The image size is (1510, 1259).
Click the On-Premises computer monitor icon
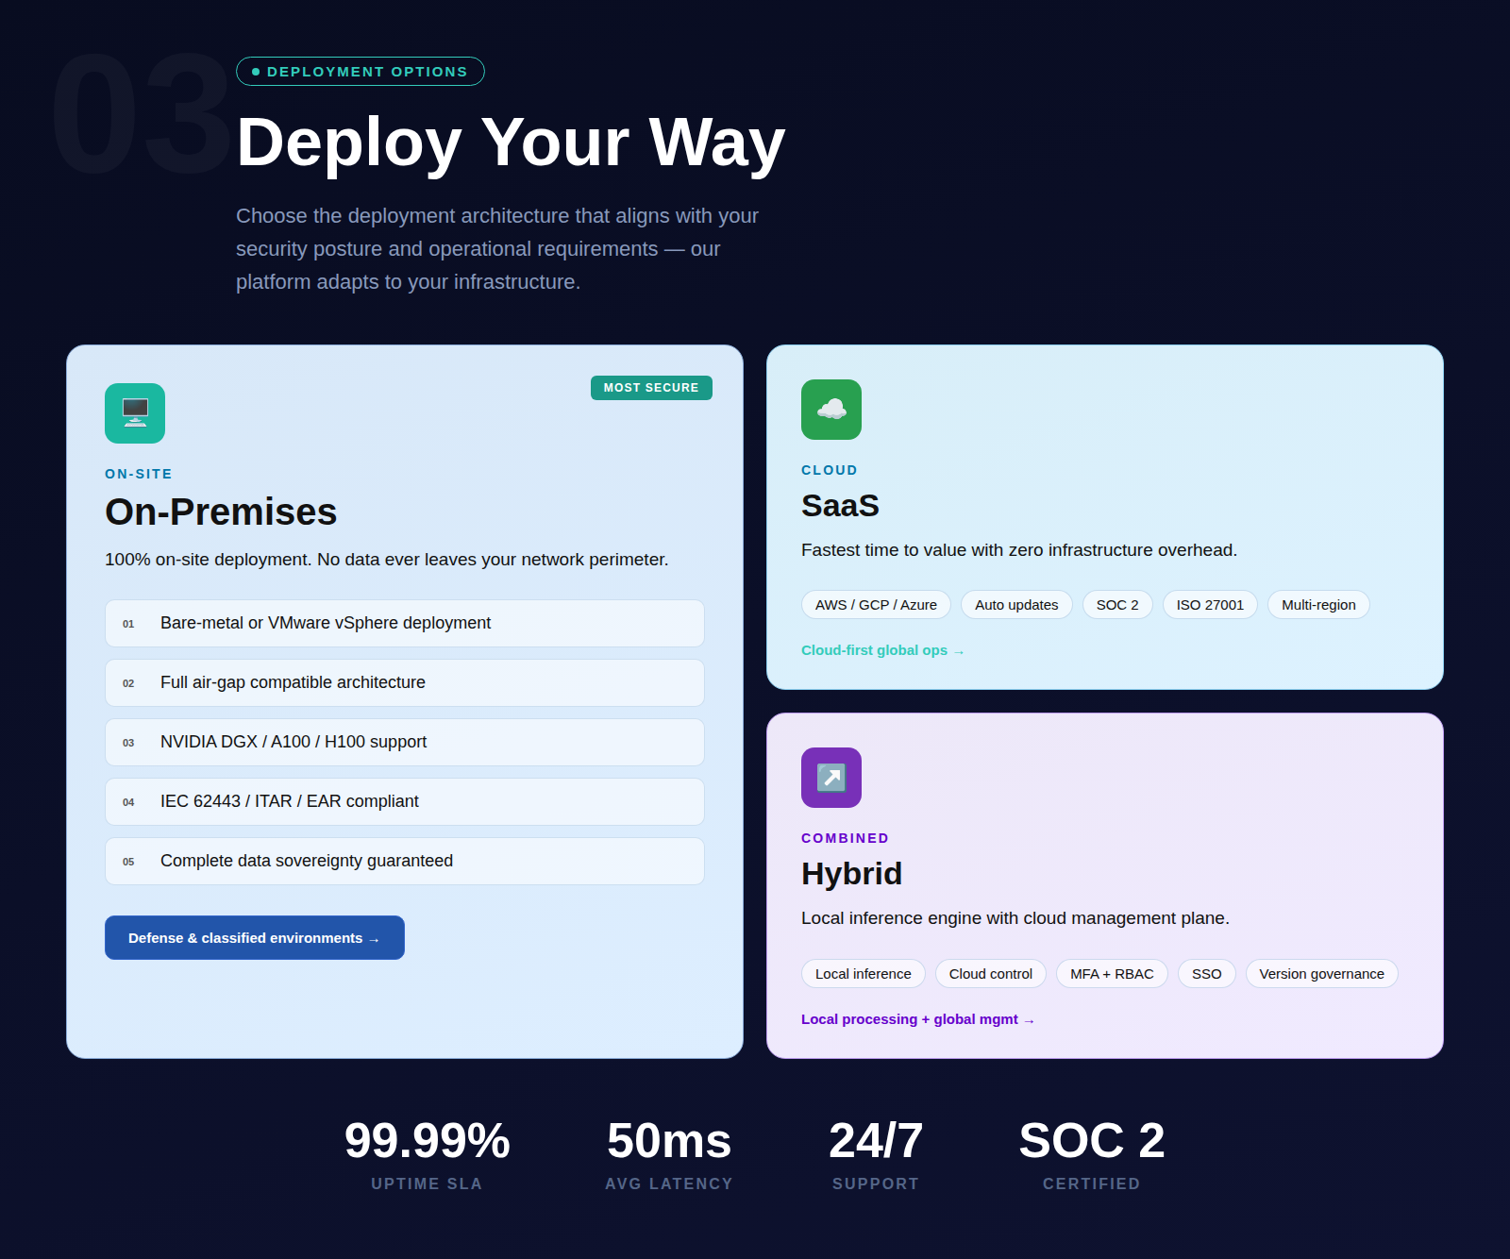click(135, 413)
